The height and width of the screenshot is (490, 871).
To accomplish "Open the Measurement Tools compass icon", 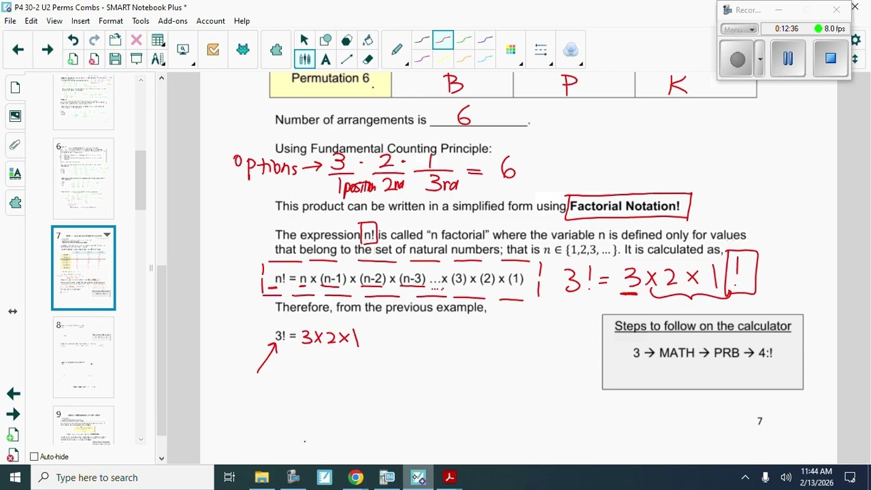I will pyautogui.click(x=157, y=59).
